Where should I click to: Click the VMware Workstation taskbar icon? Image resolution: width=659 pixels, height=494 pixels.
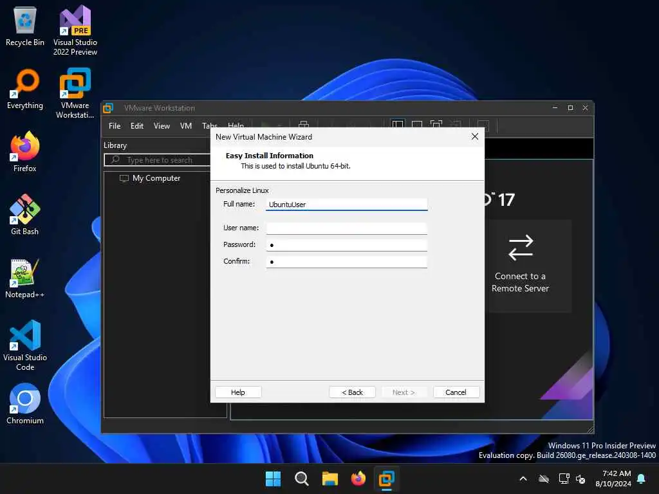pos(386,479)
